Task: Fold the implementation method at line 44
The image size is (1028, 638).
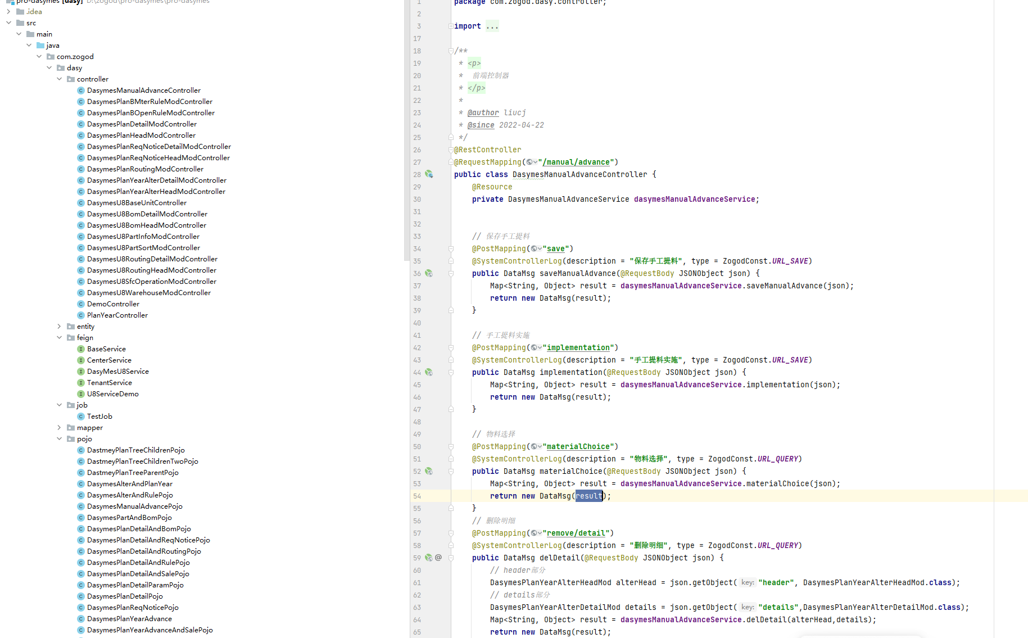Action: click(451, 372)
